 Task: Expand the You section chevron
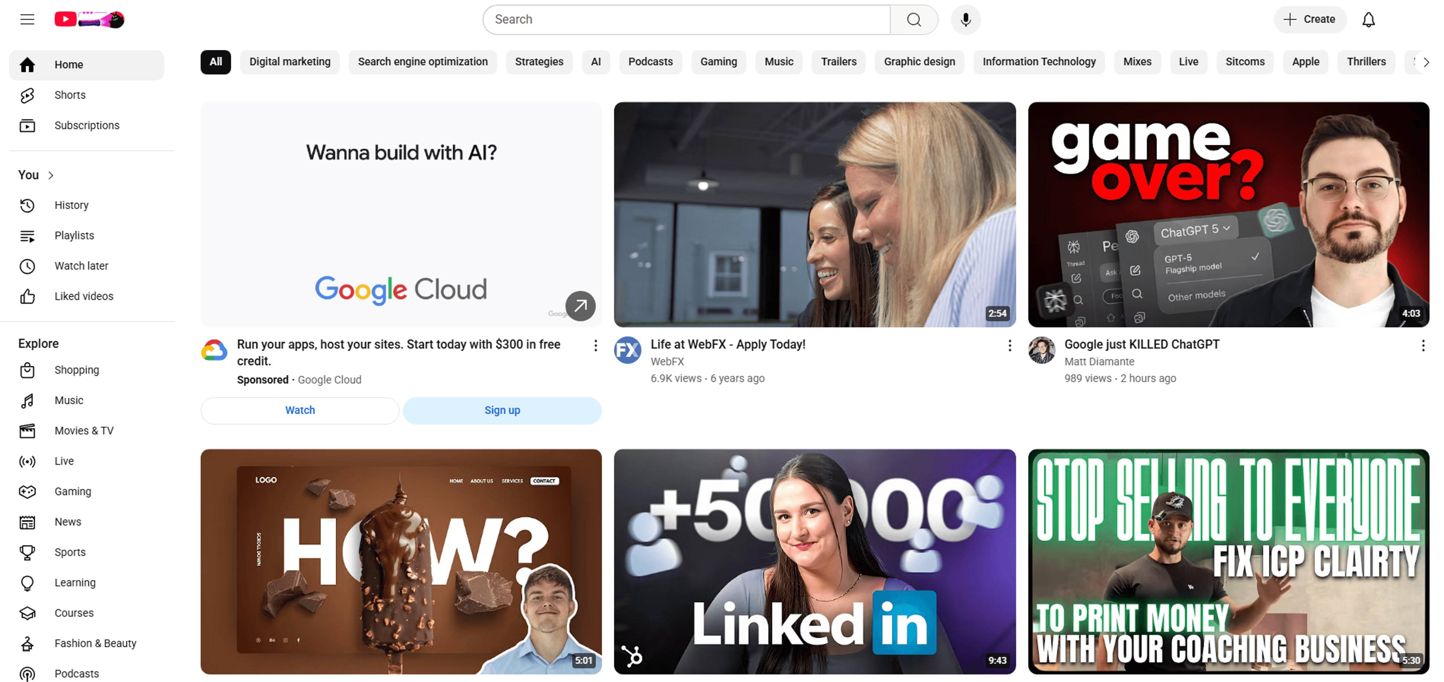51,176
